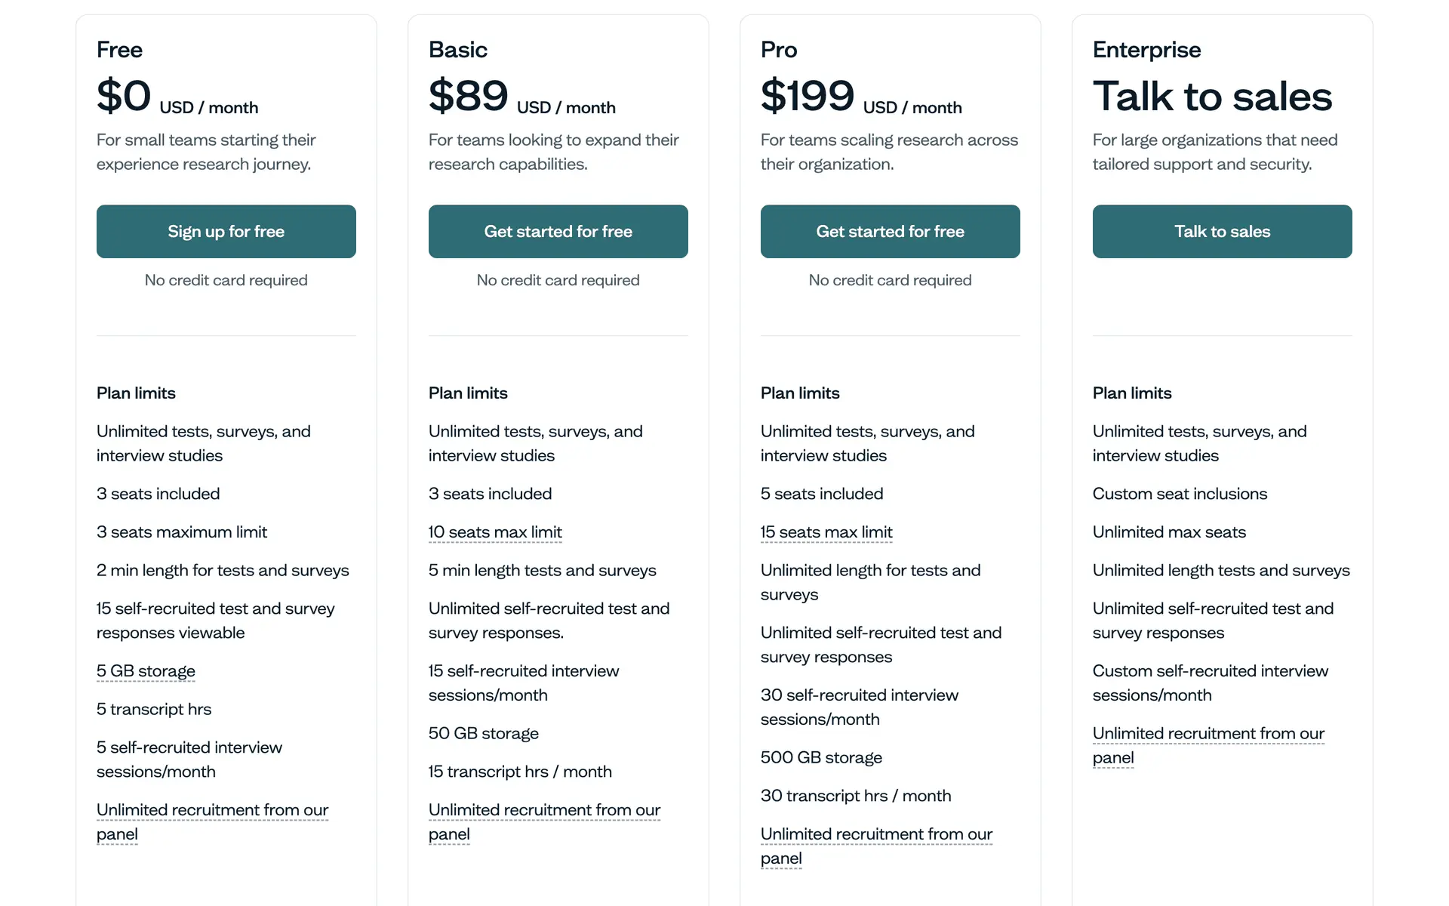Open the 10 seats max limit tooltip link
Viewport: 1449px width, 906px height.
tap(495, 532)
